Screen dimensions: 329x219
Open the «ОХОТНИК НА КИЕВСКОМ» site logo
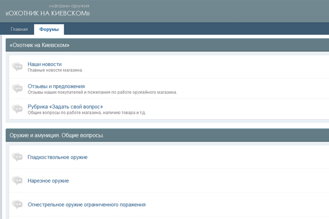(x=48, y=13)
